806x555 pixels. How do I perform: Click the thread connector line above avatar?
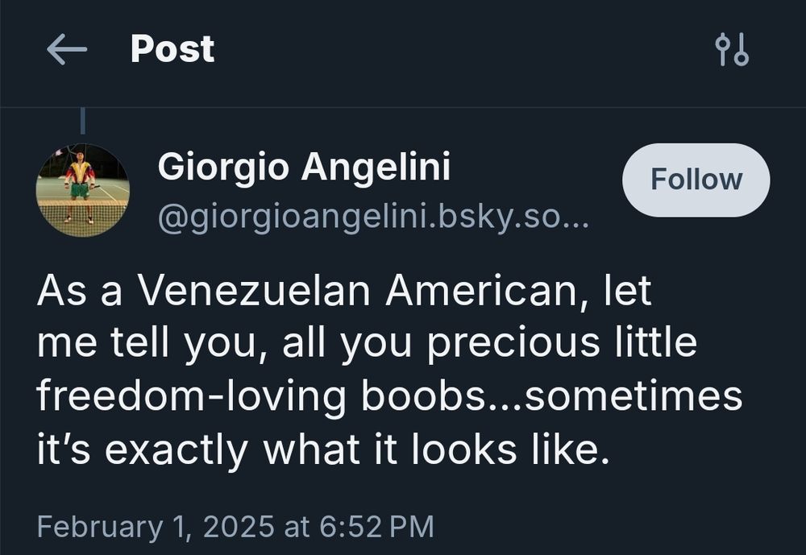click(x=82, y=122)
